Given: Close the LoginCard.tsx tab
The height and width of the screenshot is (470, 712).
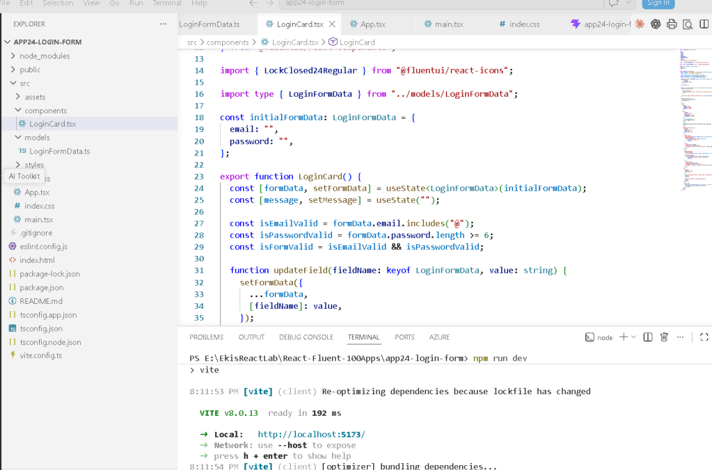Looking at the screenshot, I should click(x=333, y=24).
